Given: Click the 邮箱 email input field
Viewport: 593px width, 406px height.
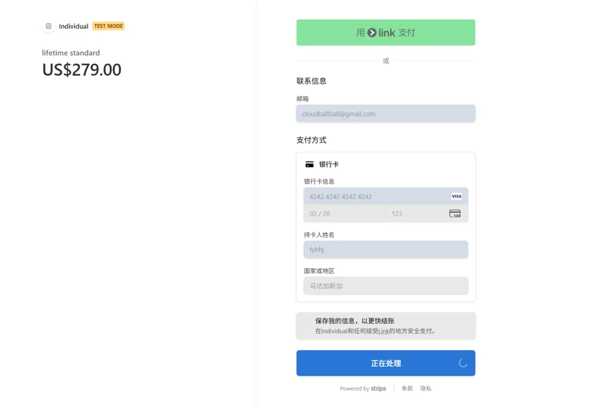Looking at the screenshot, I should (385, 114).
